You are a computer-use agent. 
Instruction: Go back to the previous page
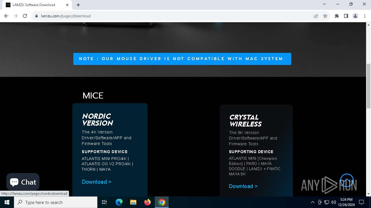[6, 16]
